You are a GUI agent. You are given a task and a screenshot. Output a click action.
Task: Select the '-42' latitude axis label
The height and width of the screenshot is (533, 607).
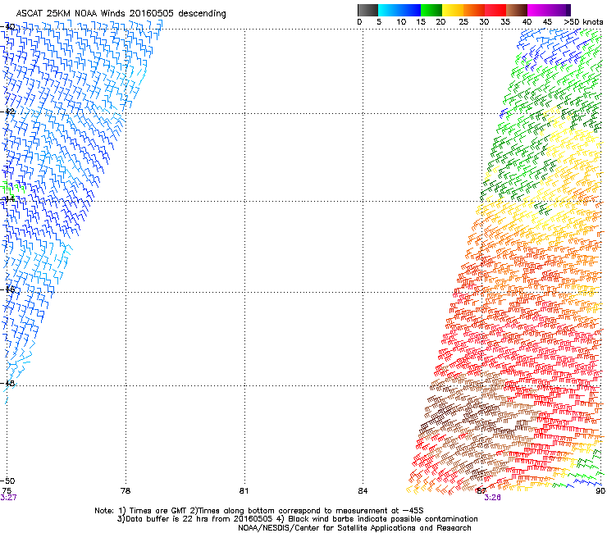pos(7,112)
